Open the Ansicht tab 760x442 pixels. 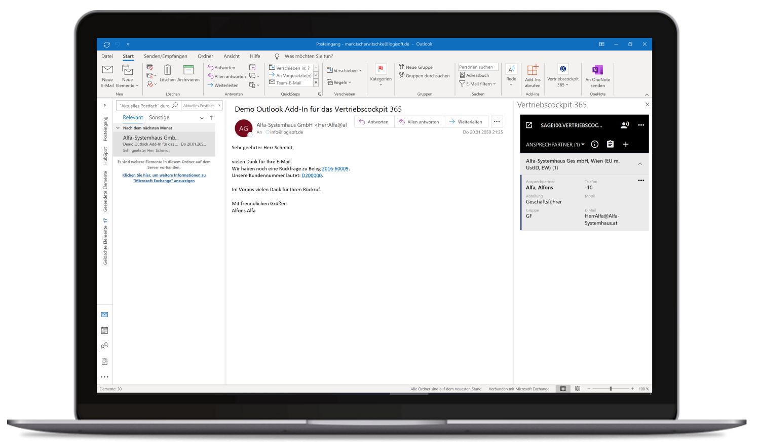click(232, 56)
